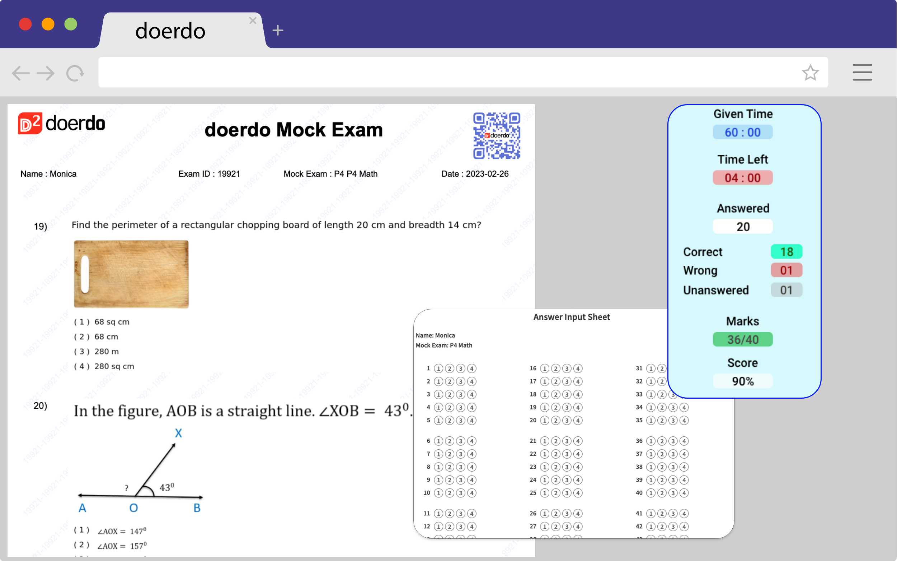Reload the page with the refresh icon
The height and width of the screenshot is (561, 897).
(74, 73)
